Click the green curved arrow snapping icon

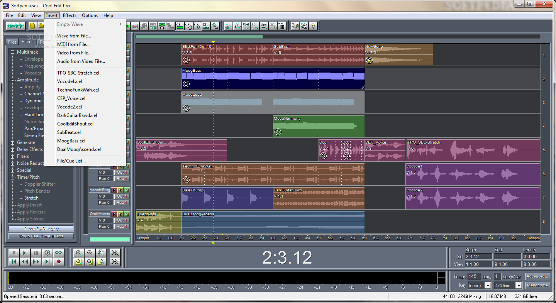(x=215, y=26)
